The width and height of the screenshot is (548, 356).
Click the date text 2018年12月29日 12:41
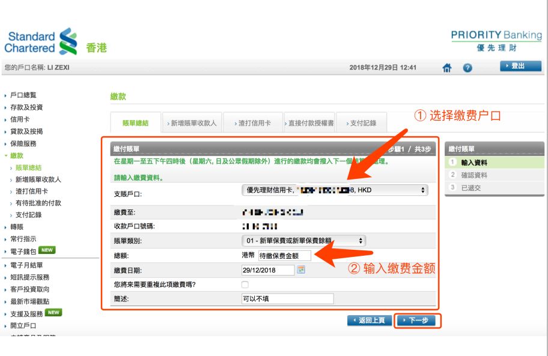tap(383, 67)
